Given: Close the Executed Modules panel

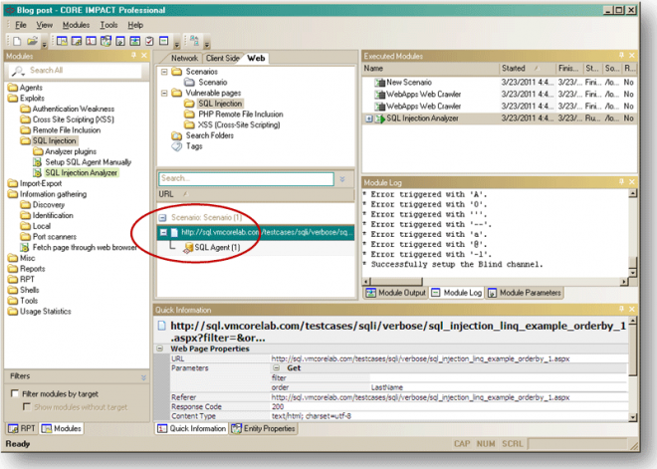Looking at the screenshot, I should pos(632,56).
